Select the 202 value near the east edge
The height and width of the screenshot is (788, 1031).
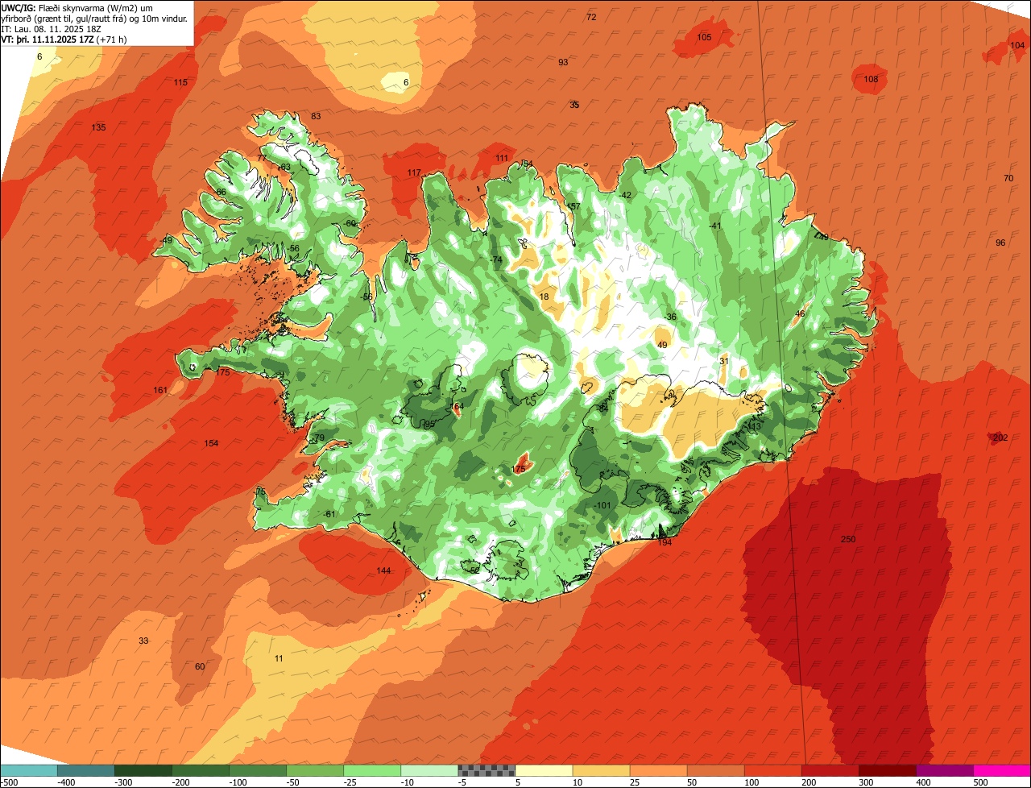(x=1000, y=438)
